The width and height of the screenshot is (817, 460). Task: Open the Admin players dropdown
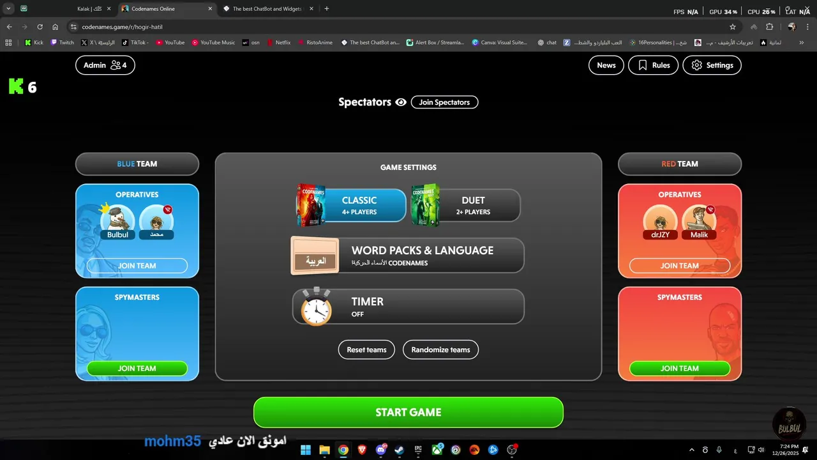pos(105,65)
